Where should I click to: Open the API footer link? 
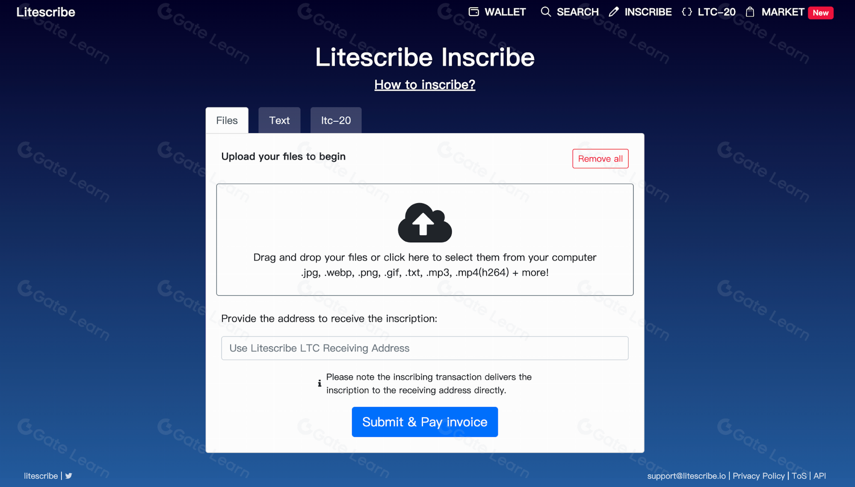click(x=819, y=476)
